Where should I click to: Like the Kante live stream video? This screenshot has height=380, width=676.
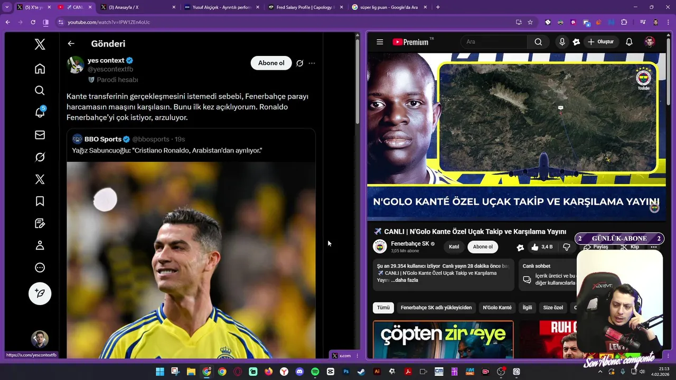(542, 247)
